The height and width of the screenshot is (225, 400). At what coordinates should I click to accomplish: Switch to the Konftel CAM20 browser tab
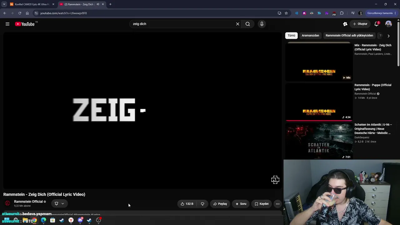tap(32, 4)
